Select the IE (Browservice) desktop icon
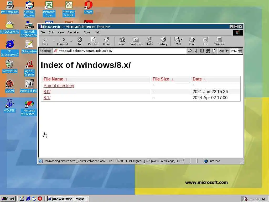This screenshot has height=202, width=269. click(x=10, y=48)
